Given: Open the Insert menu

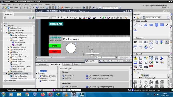Looking at the screenshot, I should (21, 5).
